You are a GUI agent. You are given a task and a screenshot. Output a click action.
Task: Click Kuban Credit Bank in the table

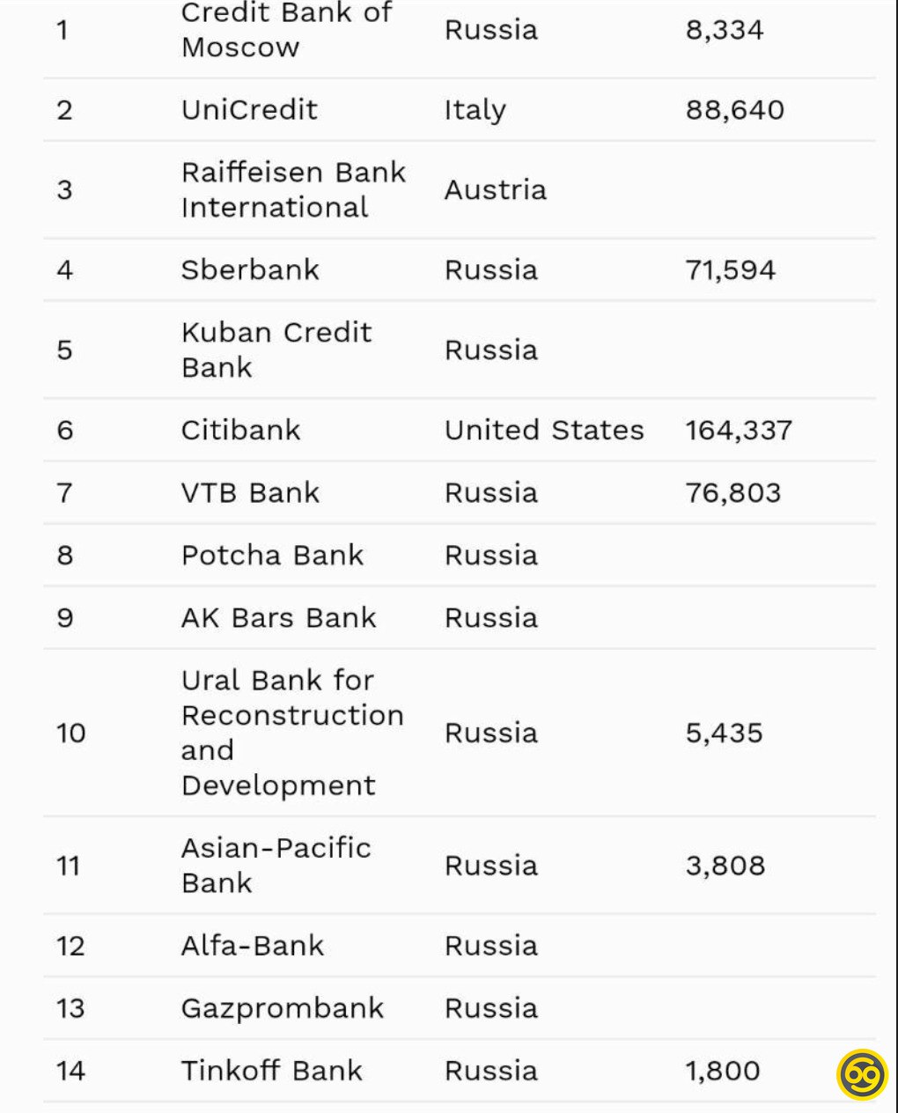(x=276, y=350)
